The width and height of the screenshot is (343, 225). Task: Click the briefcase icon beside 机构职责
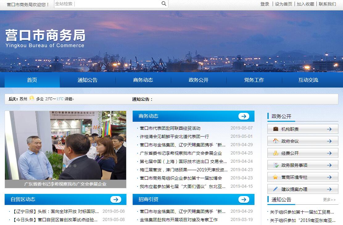(275, 129)
